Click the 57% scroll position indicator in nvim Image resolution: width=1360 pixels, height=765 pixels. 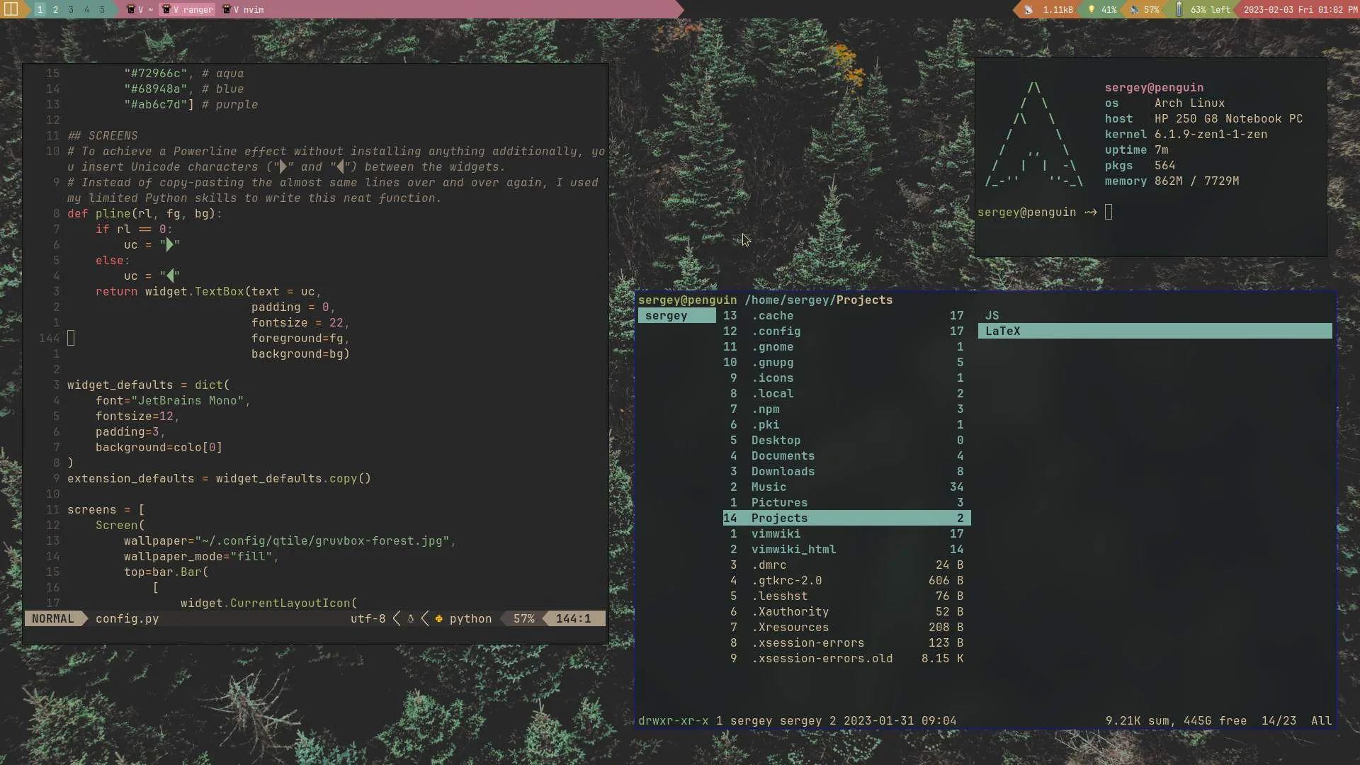pos(523,619)
